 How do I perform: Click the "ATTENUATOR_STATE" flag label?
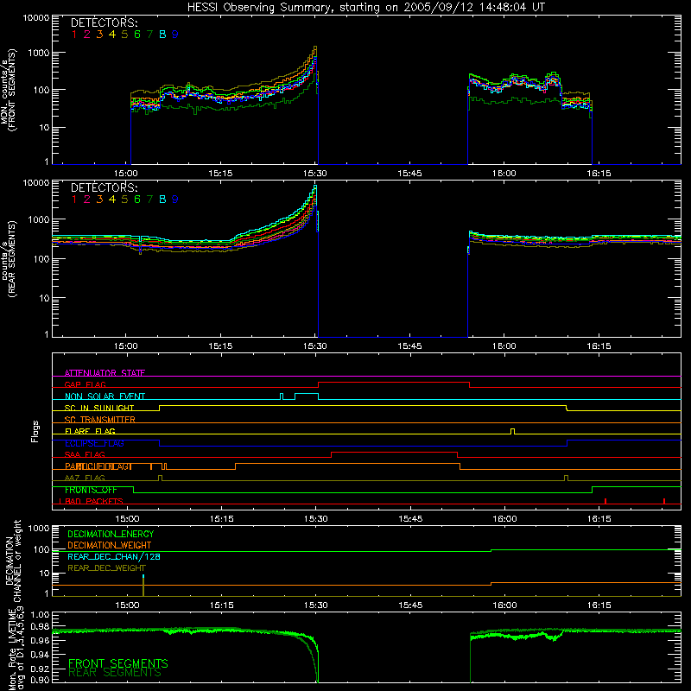105,373
